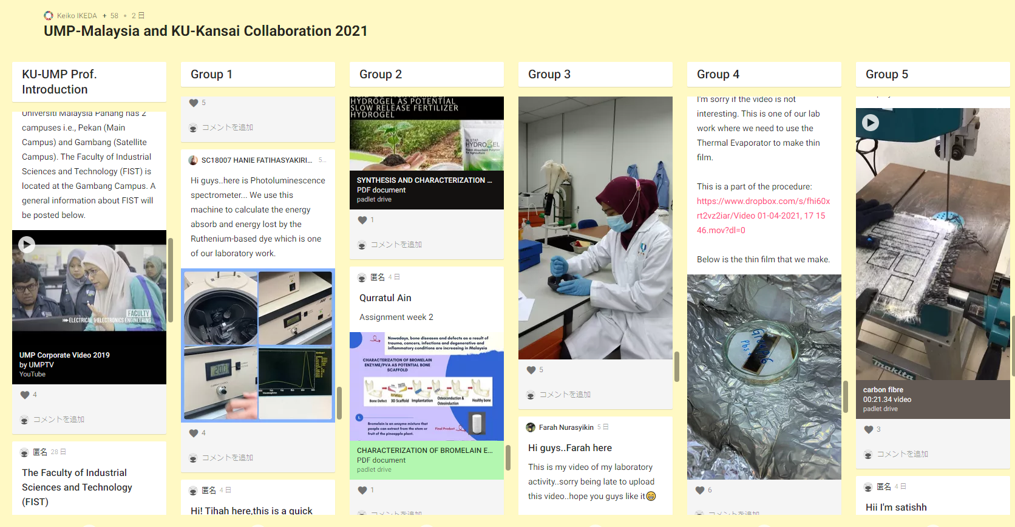Image resolution: width=1015 pixels, height=527 pixels.
Task: Like the Photoluminescence spectrometer post
Action: point(194,433)
